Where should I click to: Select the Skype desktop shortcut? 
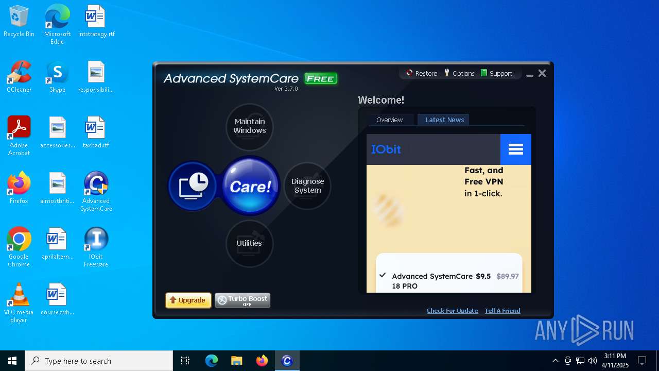click(57, 77)
